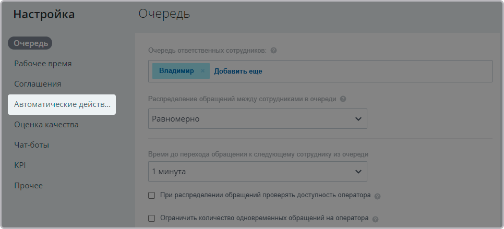504x229 pixels.
Task: Open Оценка качества section
Action: coord(46,125)
